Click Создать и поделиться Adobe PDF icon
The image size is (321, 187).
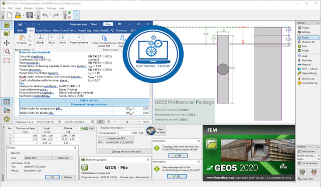(104, 38)
